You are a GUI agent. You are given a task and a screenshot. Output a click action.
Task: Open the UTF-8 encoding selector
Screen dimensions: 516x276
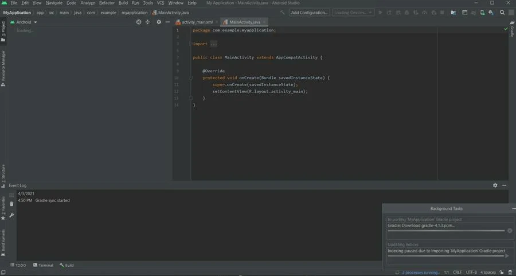(471, 273)
